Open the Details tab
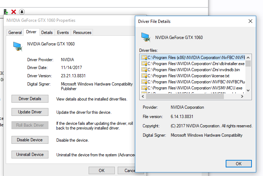The width and height of the screenshot is (263, 176). tap(47, 33)
